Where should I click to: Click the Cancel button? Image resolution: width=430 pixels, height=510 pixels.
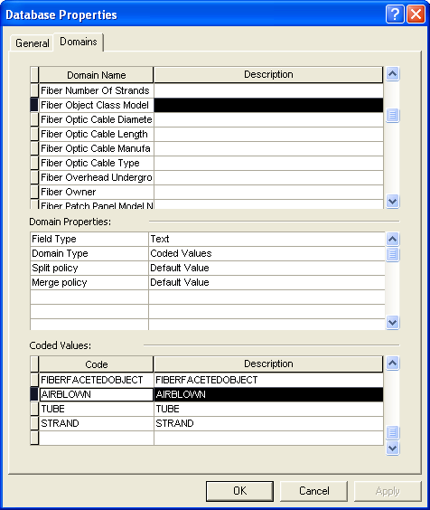313,491
